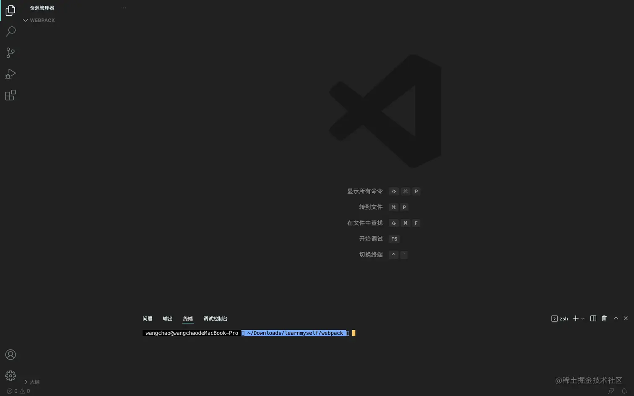Open the feedback icon in status bar

tap(611, 391)
